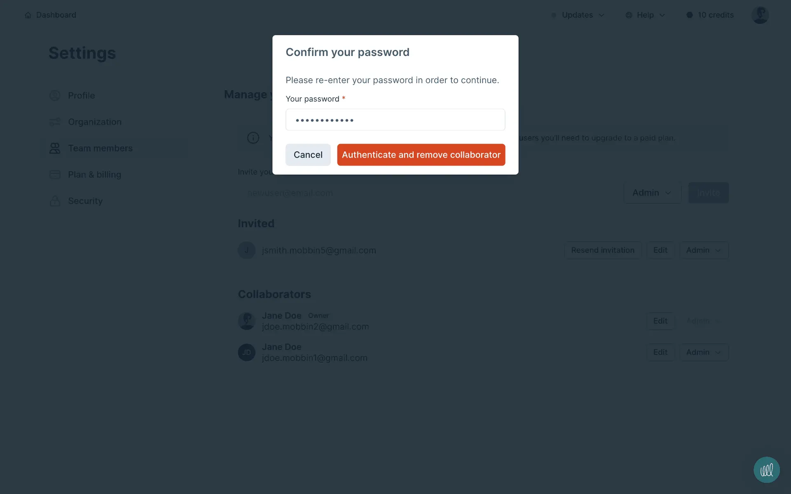Expand the Help dropdown menu
791x494 pixels.
(646, 15)
